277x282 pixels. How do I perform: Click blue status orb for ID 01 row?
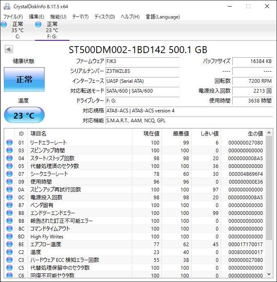[9, 142]
